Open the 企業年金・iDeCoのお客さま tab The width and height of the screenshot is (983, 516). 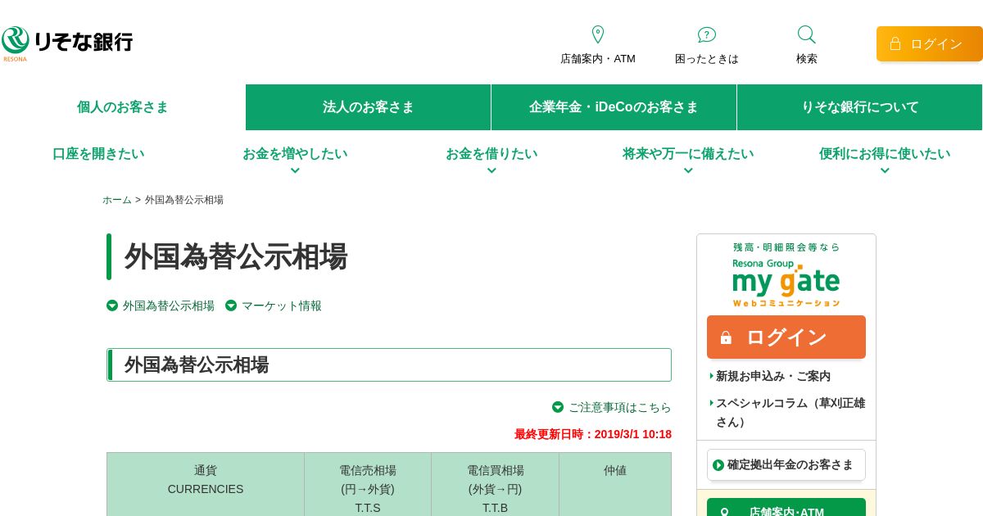(x=614, y=107)
